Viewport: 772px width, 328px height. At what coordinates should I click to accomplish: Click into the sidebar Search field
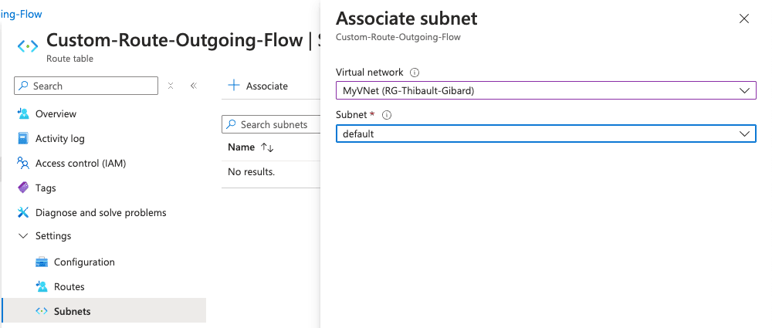point(86,86)
